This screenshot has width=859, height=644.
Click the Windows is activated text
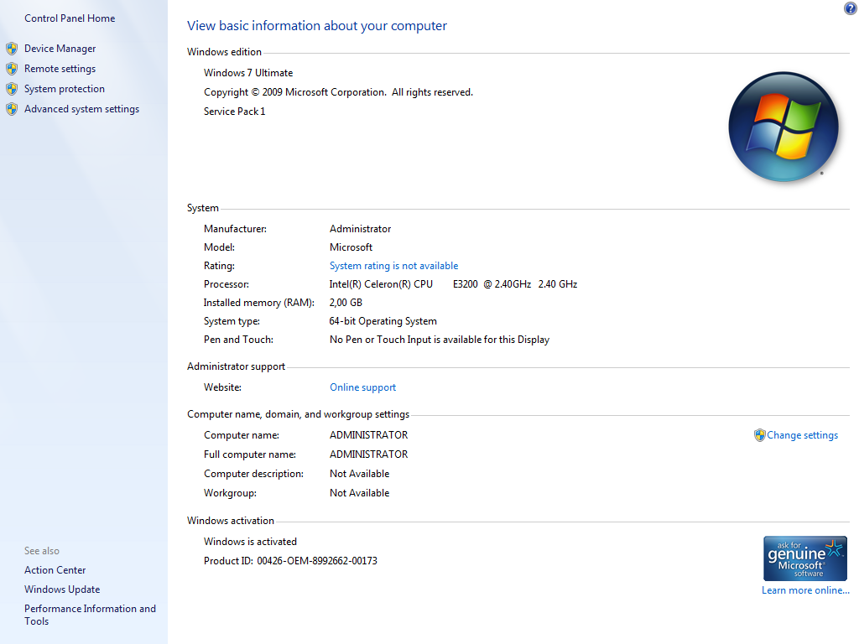(250, 542)
